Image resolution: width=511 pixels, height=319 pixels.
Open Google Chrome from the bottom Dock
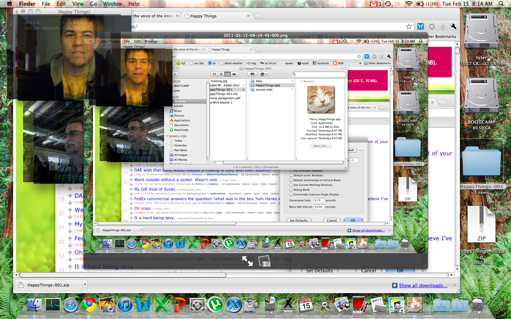[x=89, y=305]
